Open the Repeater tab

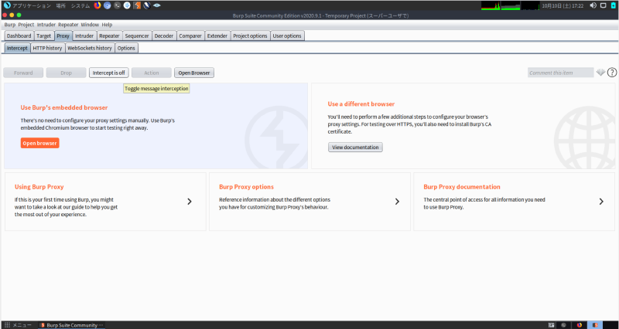click(109, 36)
